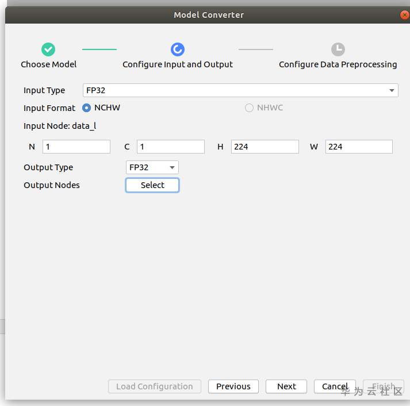Click the Model Converter title text
Image resolution: width=410 pixels, height=406 pixels.
[x=209, y=15]
